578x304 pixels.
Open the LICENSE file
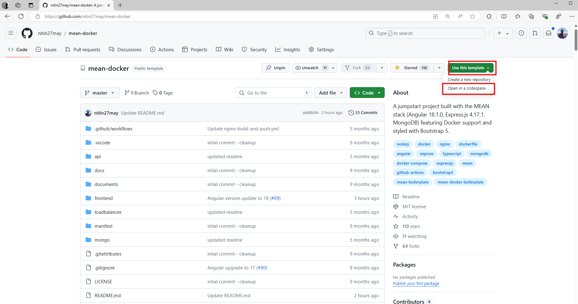click(103, 282)
